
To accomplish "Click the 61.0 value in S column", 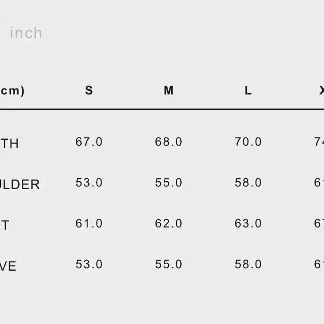I will click(89, 224).
